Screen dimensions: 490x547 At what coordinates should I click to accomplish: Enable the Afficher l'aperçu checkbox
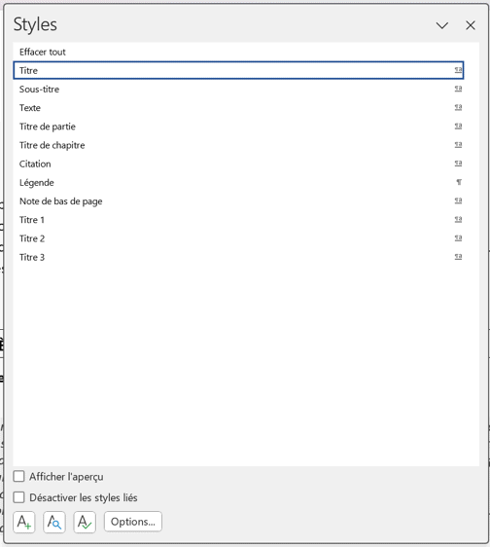tap(18, 476)
